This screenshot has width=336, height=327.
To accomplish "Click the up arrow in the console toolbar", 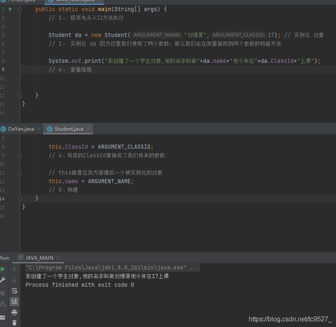I will point(14,269).
